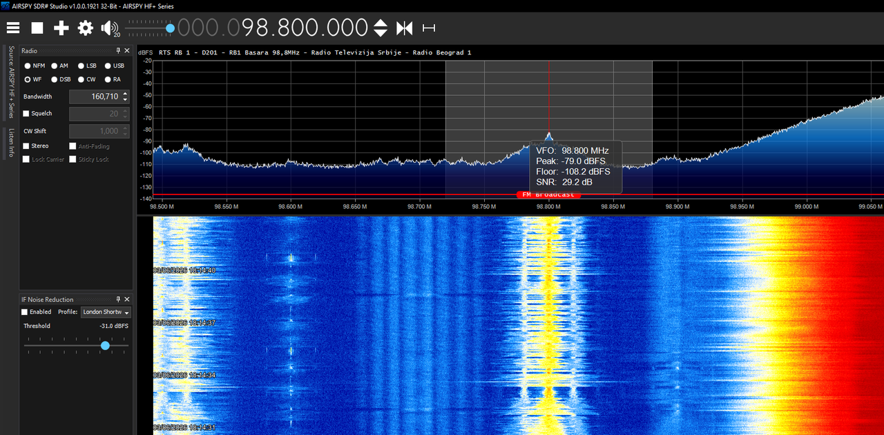Add a new slice with the plus icon
Viewport: 884px width, 435px height.
coord(61,28)
